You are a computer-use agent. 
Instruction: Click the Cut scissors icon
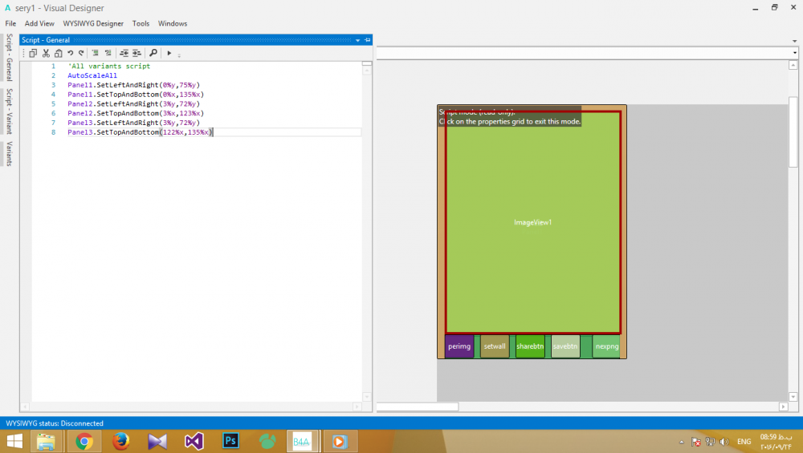[x=46, y=53]
